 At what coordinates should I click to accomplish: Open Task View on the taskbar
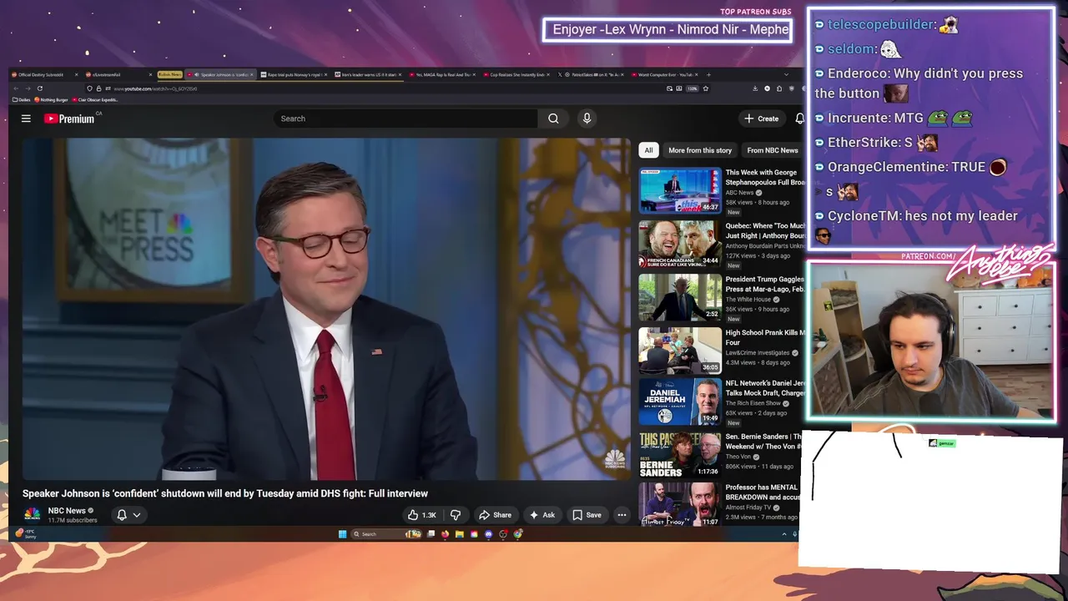pos(431,534)
